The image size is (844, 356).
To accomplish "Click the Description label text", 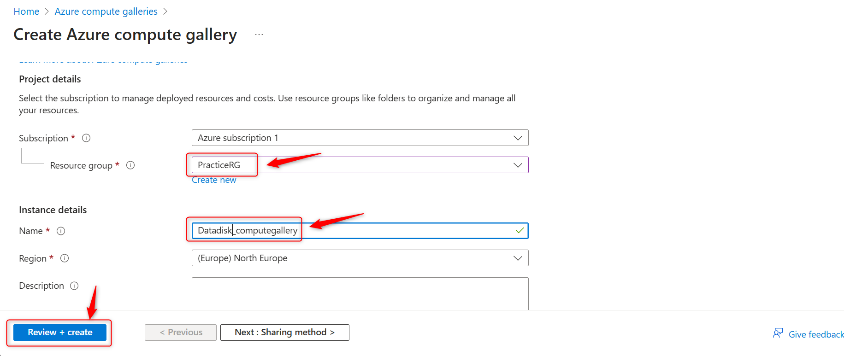I will (x=41, y=286).
